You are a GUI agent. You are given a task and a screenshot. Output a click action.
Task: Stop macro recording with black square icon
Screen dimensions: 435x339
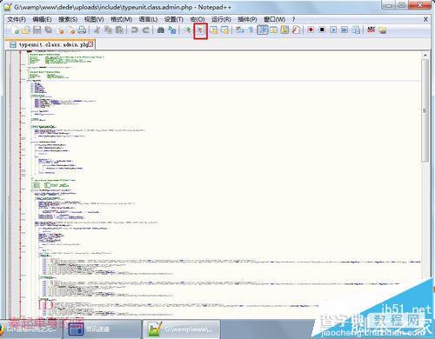point(322,30)
